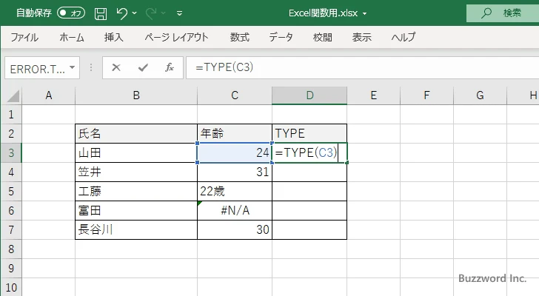Toggle the AutoSave switch
The height and width of the screenshot is (296, 539).
tap(71, 13)
